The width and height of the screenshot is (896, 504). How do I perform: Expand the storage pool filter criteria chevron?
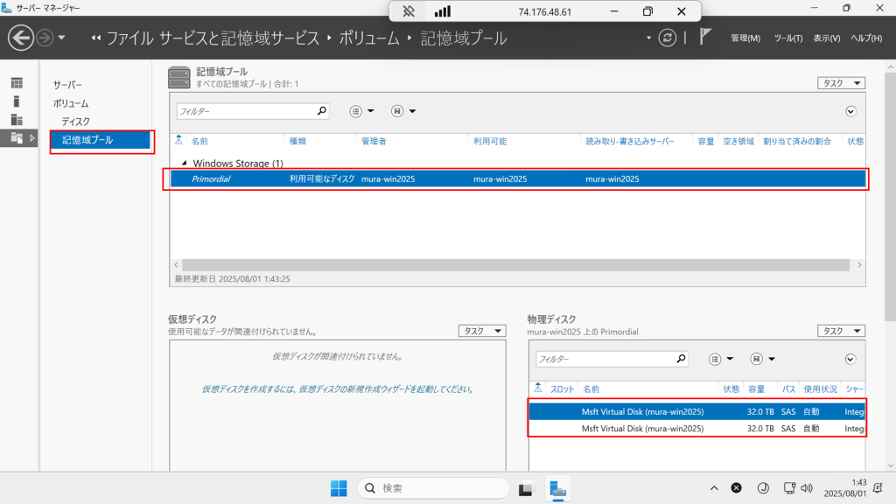(x=850, y=111)
